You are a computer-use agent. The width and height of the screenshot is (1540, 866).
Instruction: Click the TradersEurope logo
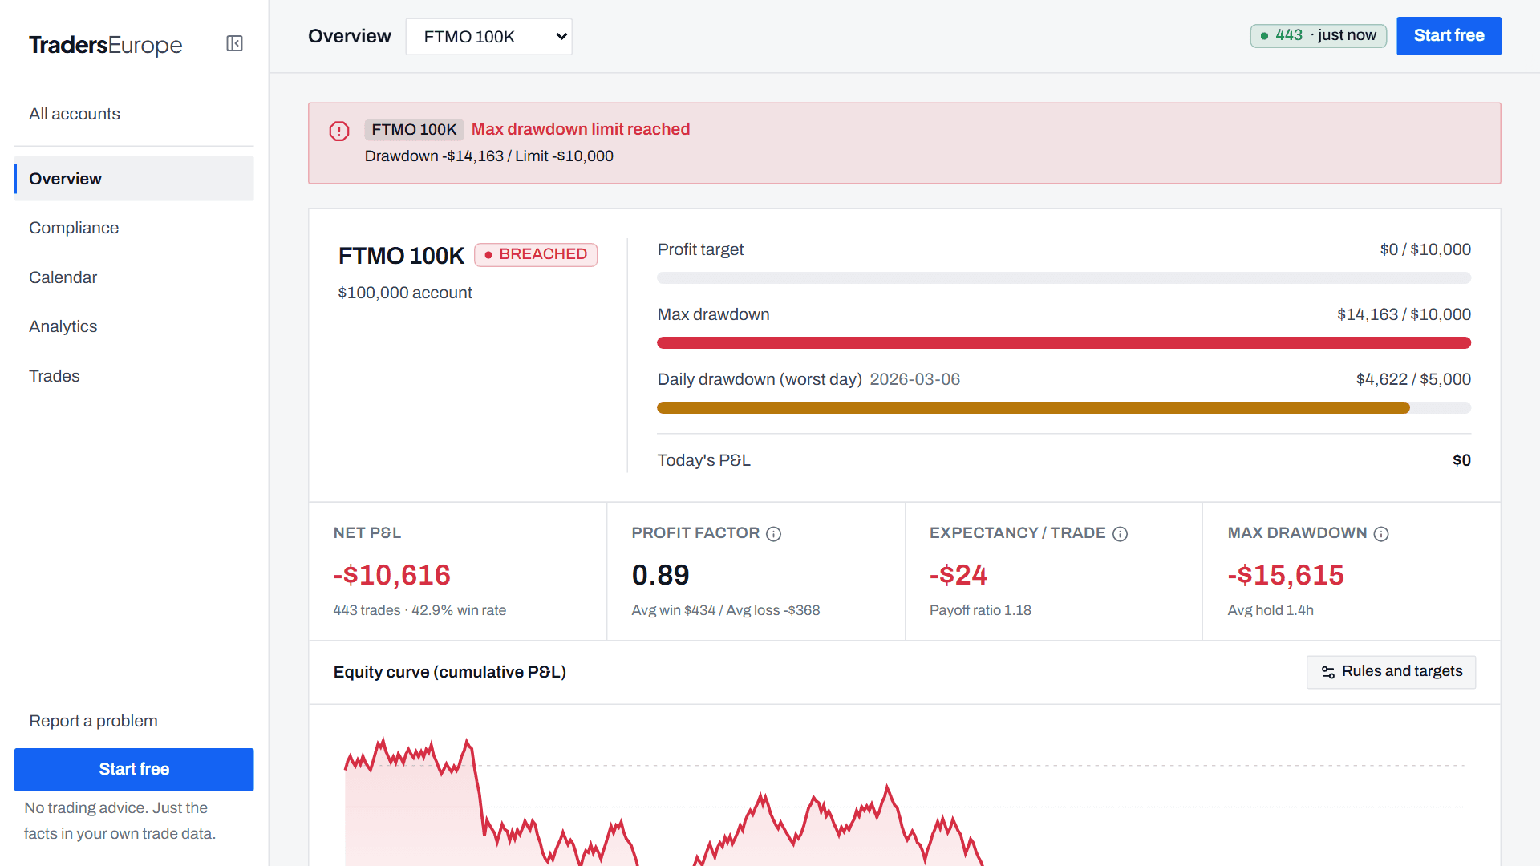106,45
